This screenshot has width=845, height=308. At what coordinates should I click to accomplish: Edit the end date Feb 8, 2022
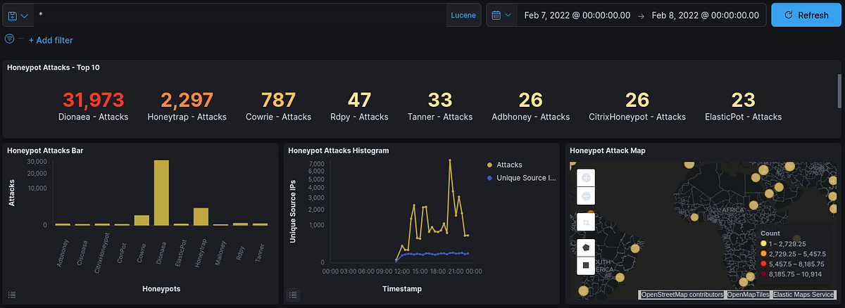[x=705, y=15]
